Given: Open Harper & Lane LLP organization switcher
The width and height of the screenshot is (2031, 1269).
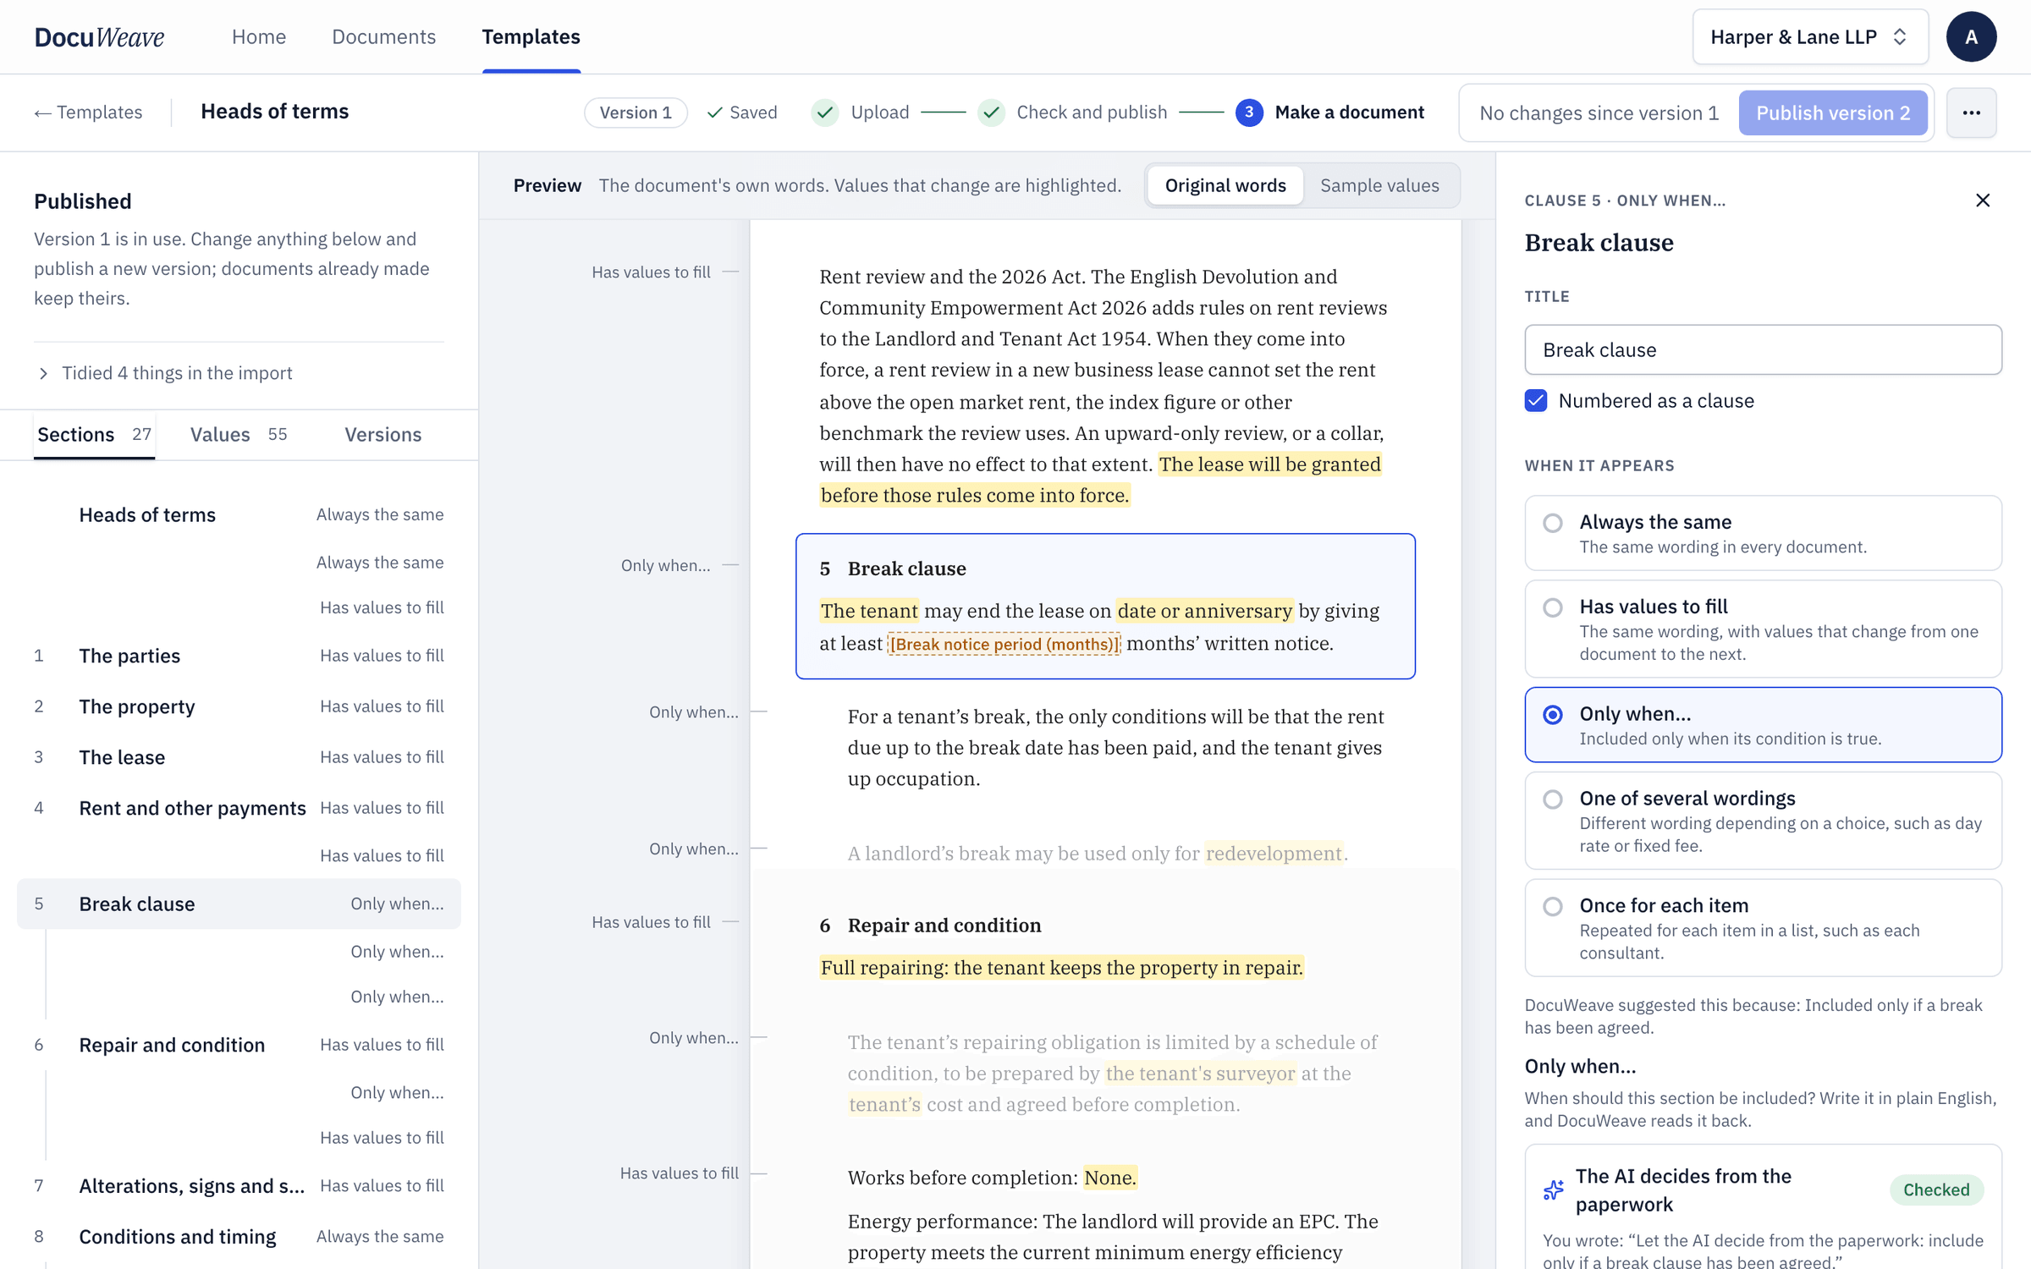Looking at the screenshot, I should (x=1810, y=37).
